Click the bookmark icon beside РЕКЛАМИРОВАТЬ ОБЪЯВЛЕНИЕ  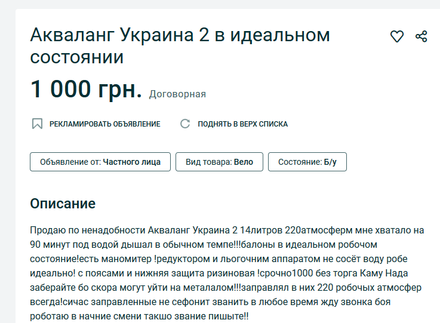[x=37, y=124]
